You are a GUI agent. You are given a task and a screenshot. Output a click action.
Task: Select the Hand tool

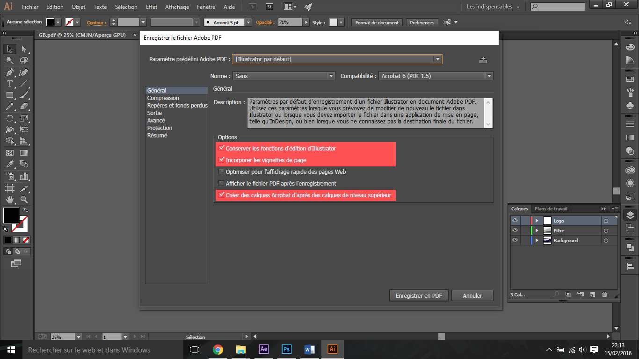[9, 200]
